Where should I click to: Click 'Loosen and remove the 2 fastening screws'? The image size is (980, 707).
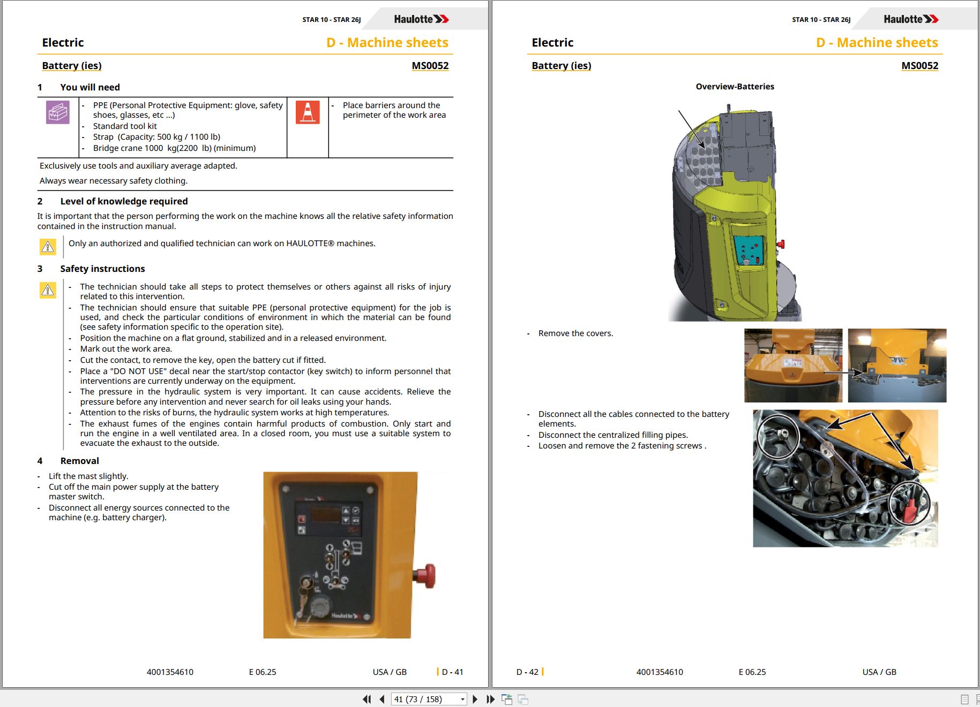(x=622, y=446)
